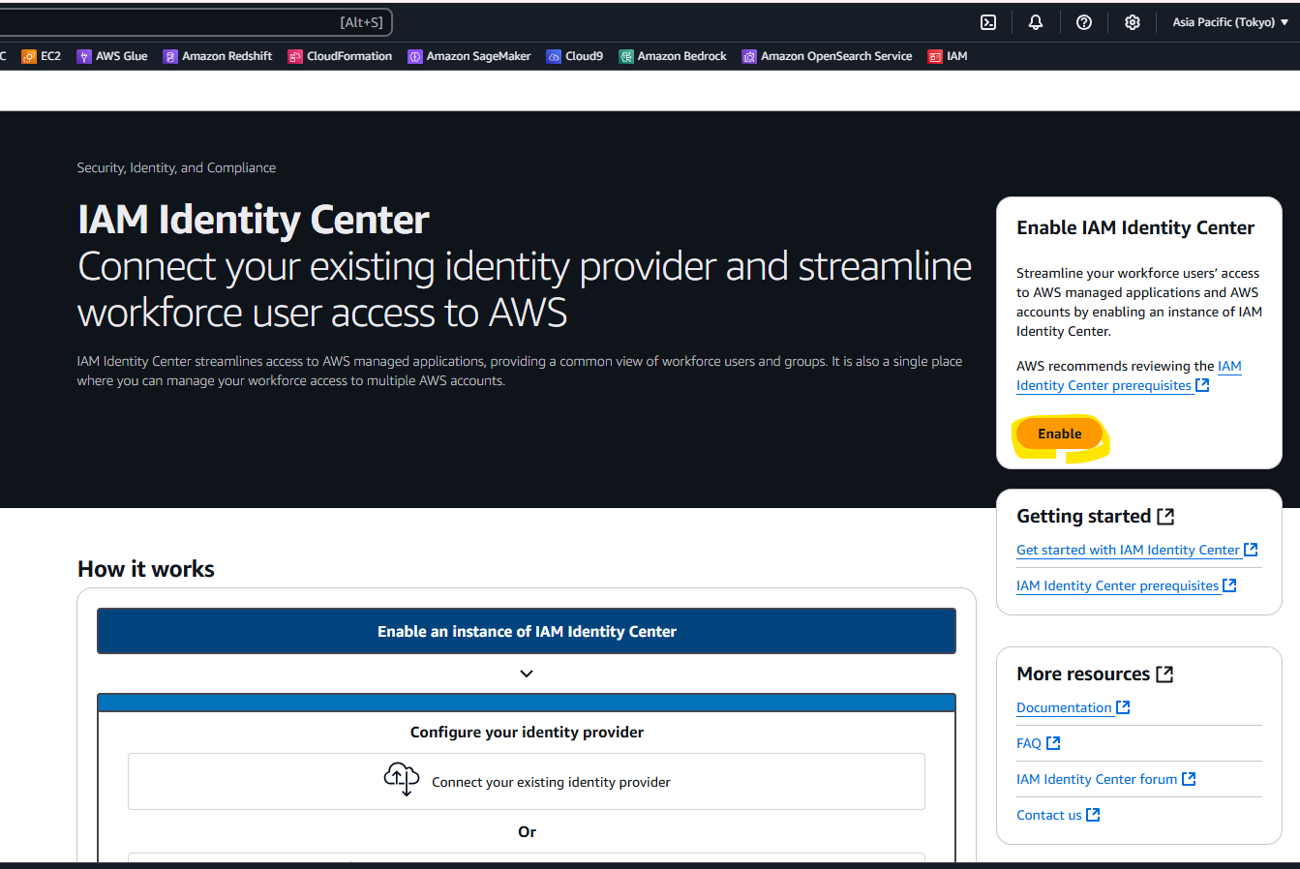Click external-link icon after Getting started prerequisites link
Viewport: 1300px width, 869px height.
(1229, 585)
